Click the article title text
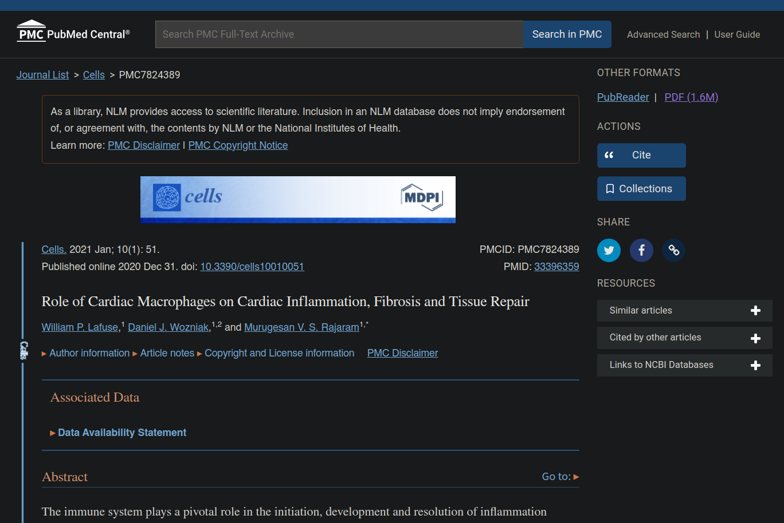Viewport: 784px width, 523px height. 285,302
